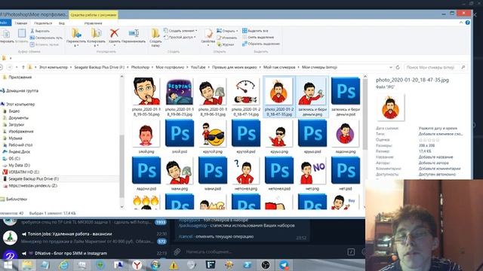Click Обратить выделение in the ribbon
This screenshot has height=271, width=483.
(x=261, y=44)
